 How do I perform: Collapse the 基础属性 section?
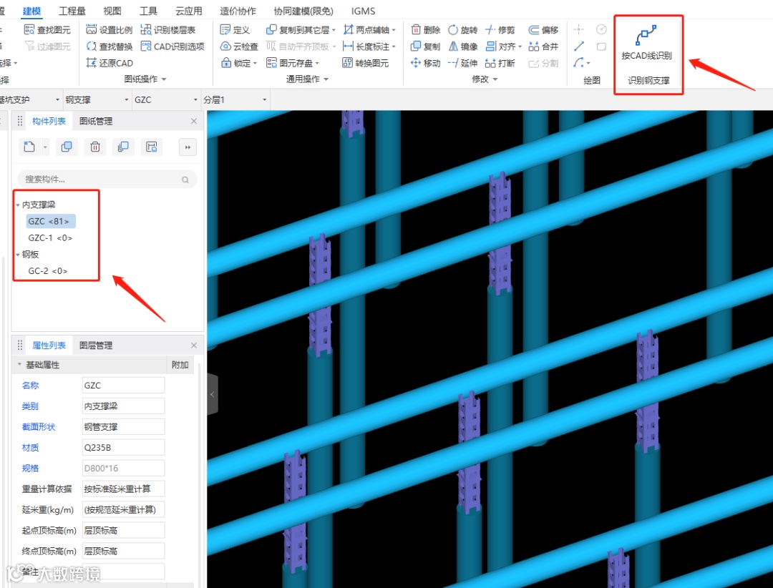tap(19, 365)
